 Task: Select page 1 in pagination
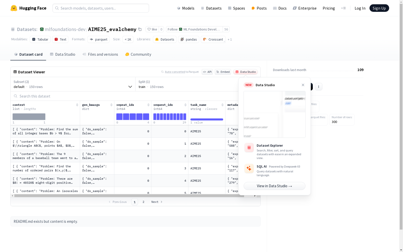click(135, 202)
